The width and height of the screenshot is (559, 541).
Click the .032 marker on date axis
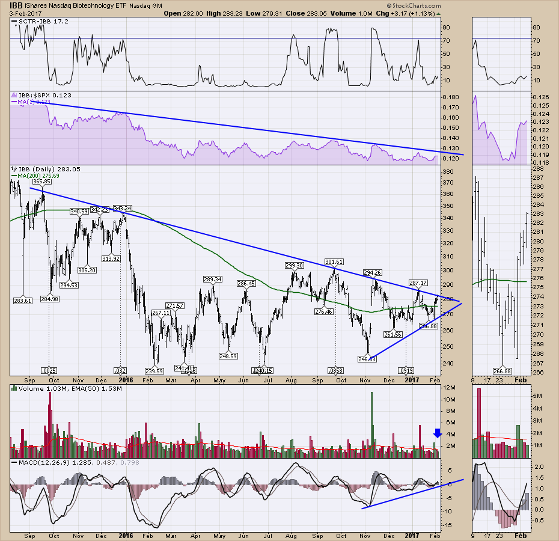point(120,370)
